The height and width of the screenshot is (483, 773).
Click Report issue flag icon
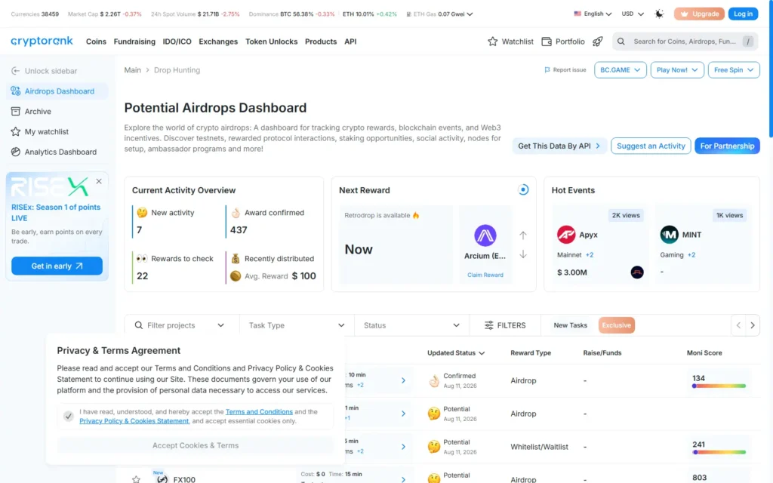point(547,70)
